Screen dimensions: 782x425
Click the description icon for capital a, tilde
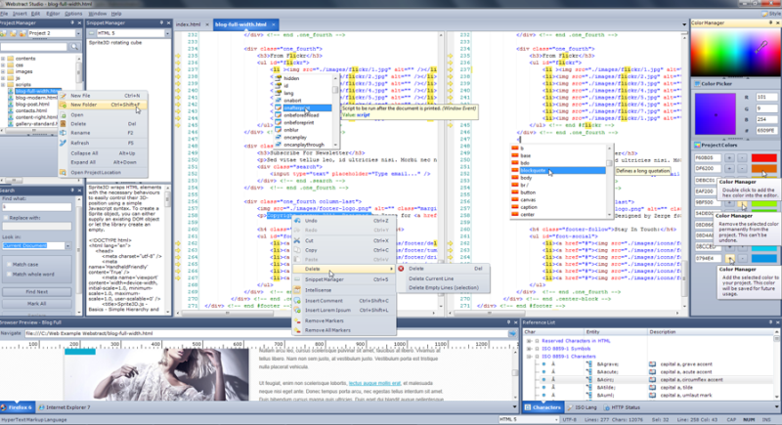(652, 387)
